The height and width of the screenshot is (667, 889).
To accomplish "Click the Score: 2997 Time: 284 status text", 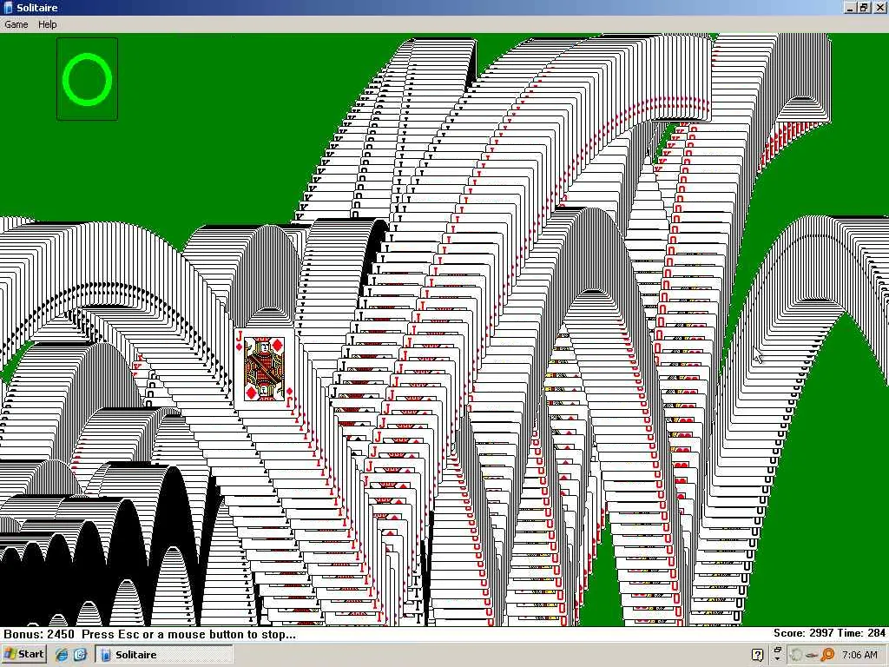I will [x=829, y=633].
